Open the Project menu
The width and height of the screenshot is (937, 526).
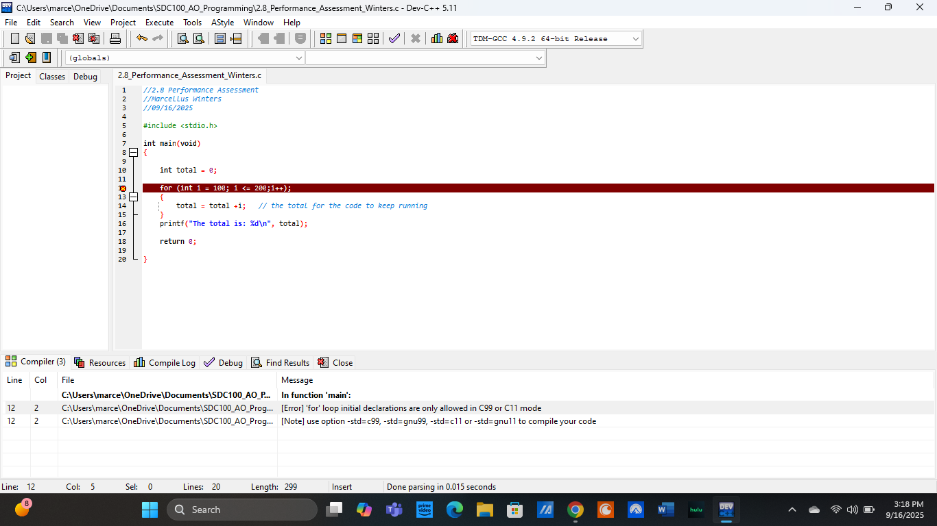tap(123, 23)
